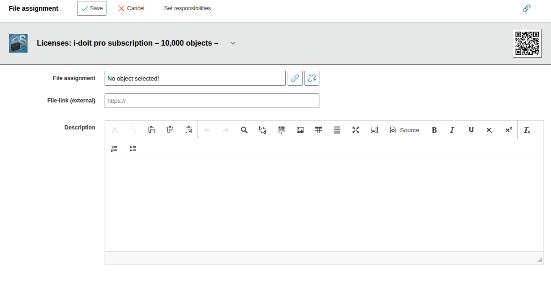The image size is (551, 298).
Task: Select Paste as plain text icon
Action: (x=170, y=130)
